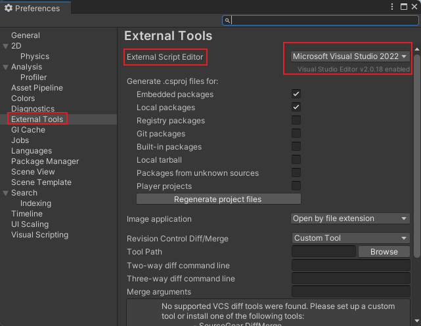
Task: Click the 'Image application' label
Action: point(159,219)
